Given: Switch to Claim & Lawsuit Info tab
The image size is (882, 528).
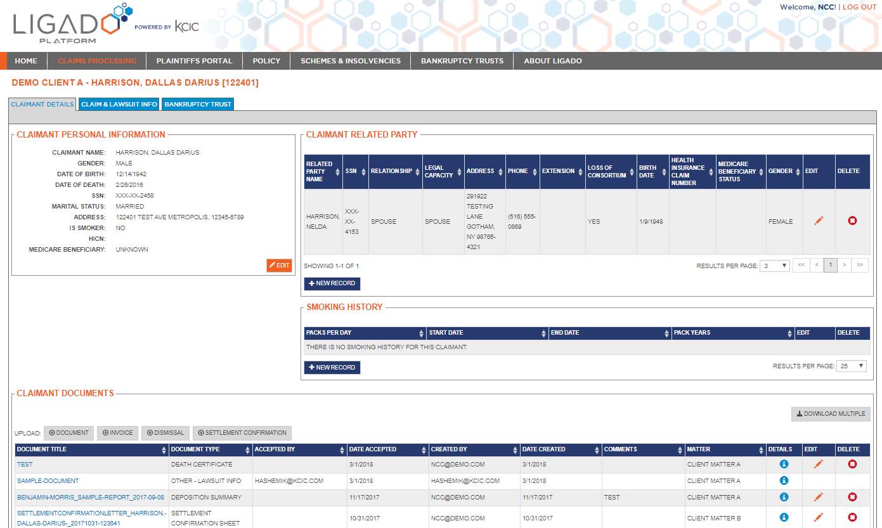Looking at the screenshot, I should tap(119, 104).
